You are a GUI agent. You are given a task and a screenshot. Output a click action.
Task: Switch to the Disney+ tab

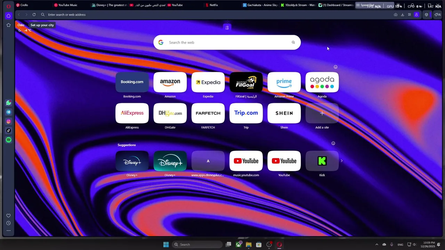pos(109,5)
